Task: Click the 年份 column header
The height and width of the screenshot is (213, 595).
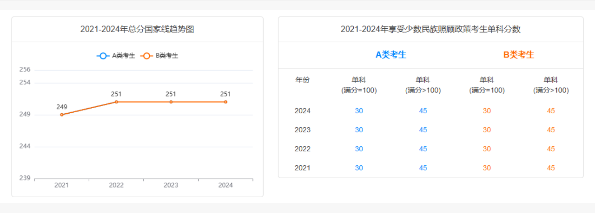Action: pyautogui.click(x=302, y=80)
